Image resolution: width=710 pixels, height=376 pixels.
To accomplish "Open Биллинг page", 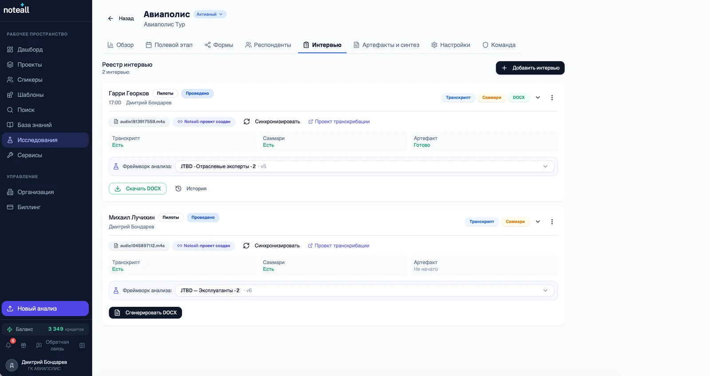I will coord(45,207).
